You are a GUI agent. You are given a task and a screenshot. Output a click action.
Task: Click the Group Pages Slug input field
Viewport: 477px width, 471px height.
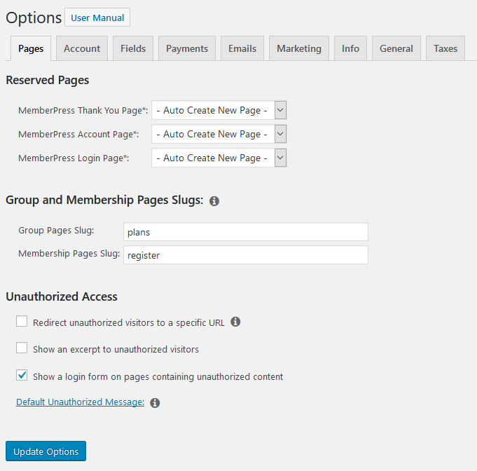coord(245,232)
